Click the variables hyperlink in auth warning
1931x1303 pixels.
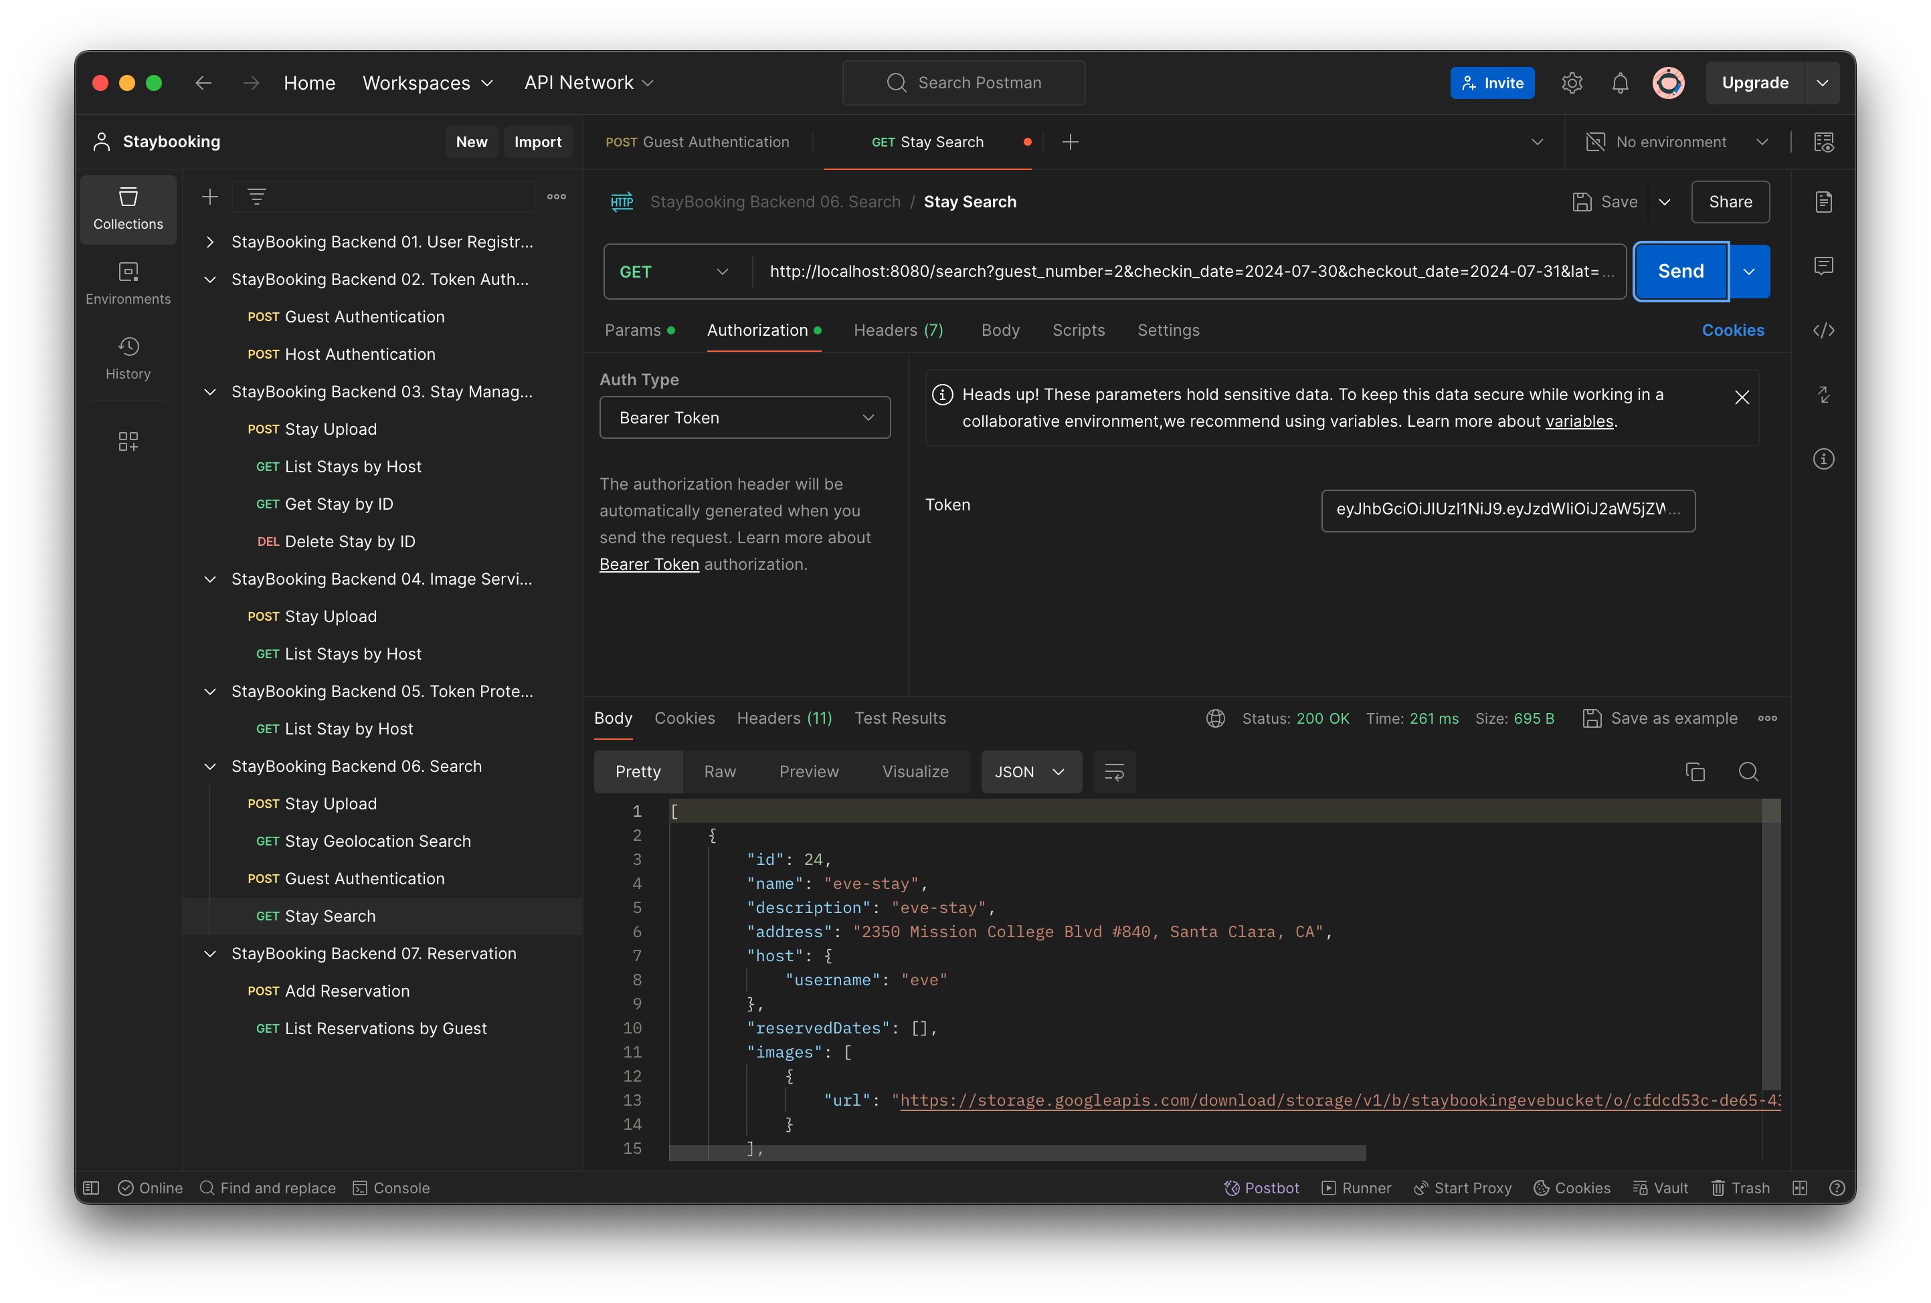point(1579,421)
